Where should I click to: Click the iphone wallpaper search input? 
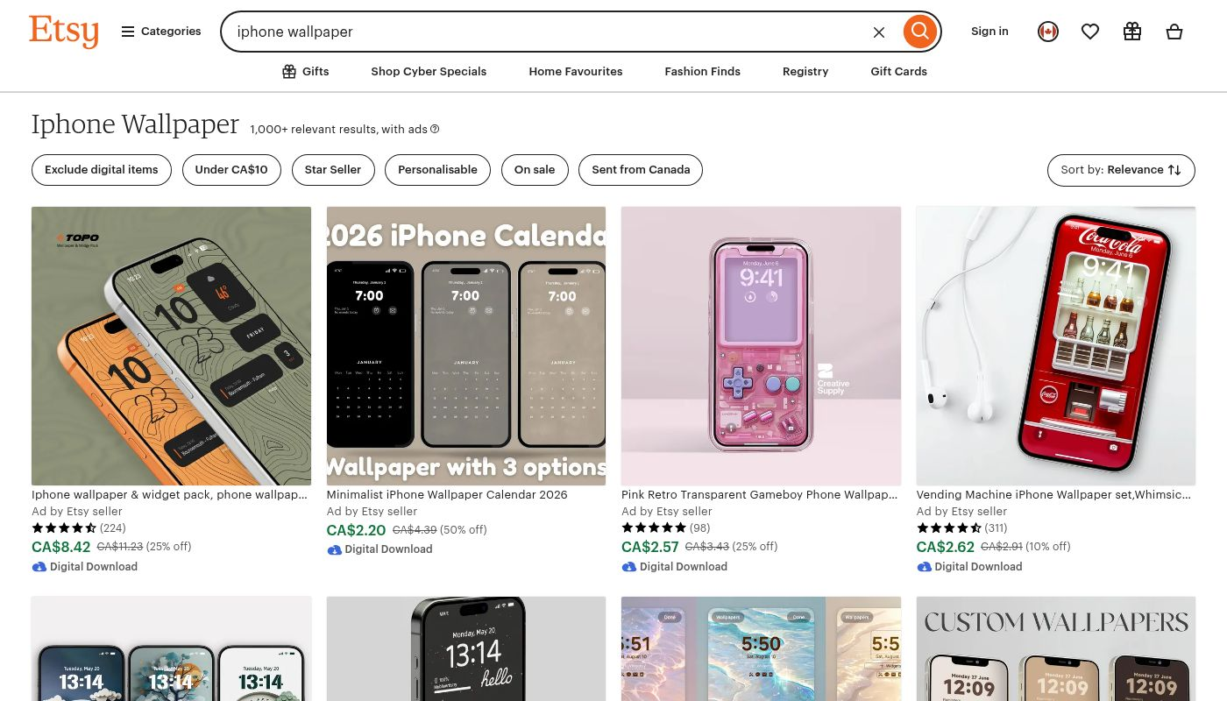click(x=543, y=32)
